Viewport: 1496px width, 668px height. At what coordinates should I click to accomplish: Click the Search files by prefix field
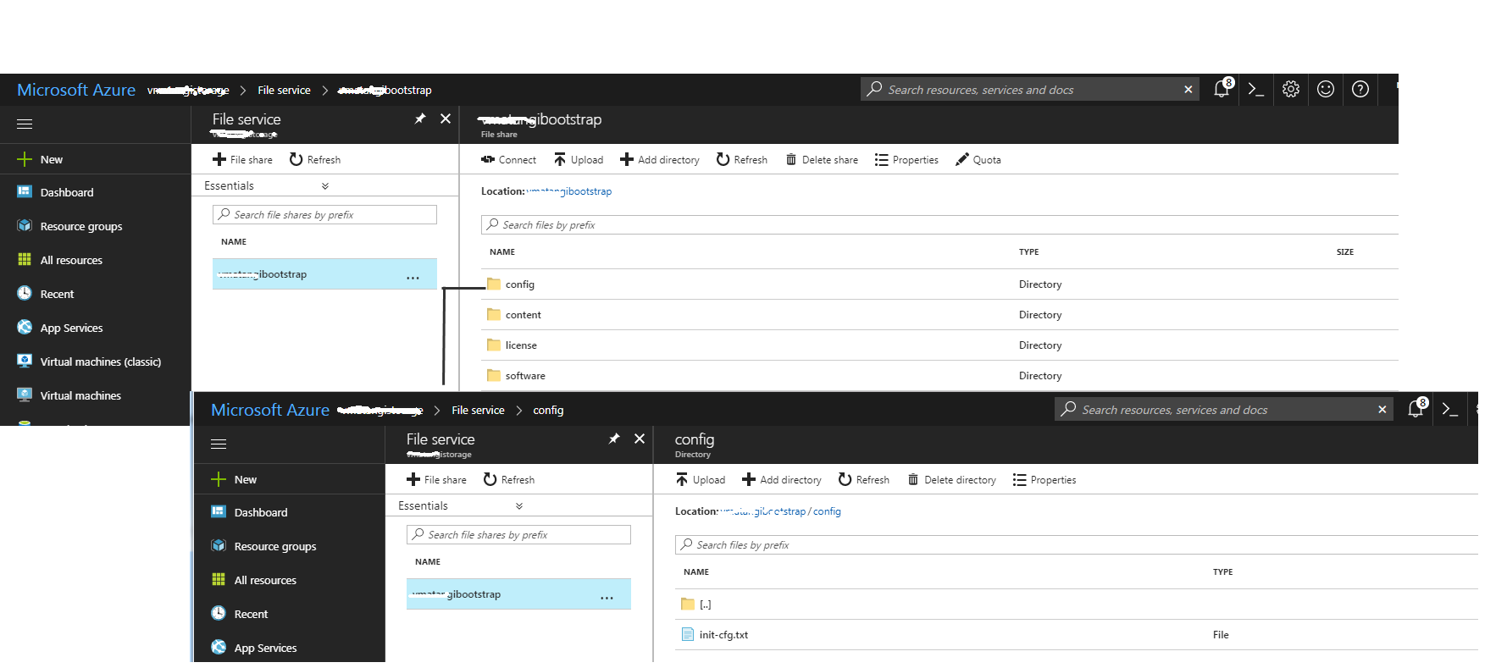932,225
